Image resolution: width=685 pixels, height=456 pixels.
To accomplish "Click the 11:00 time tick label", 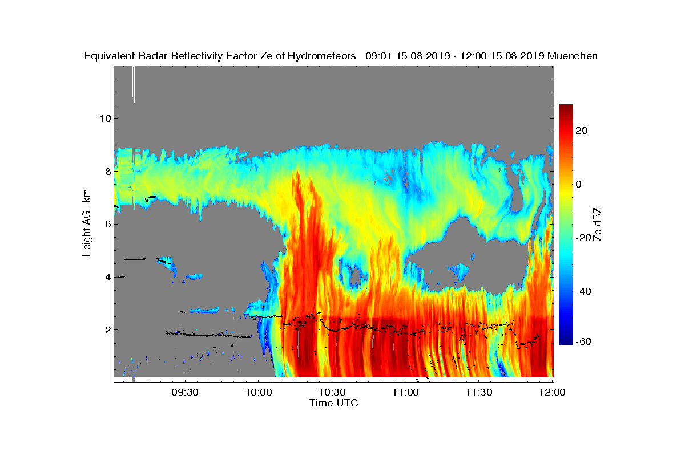I will (405, 392).
